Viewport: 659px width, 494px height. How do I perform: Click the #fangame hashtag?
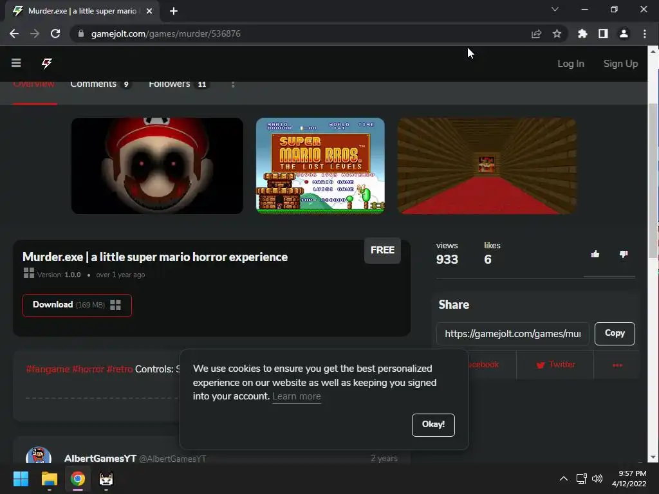(48, 369)
